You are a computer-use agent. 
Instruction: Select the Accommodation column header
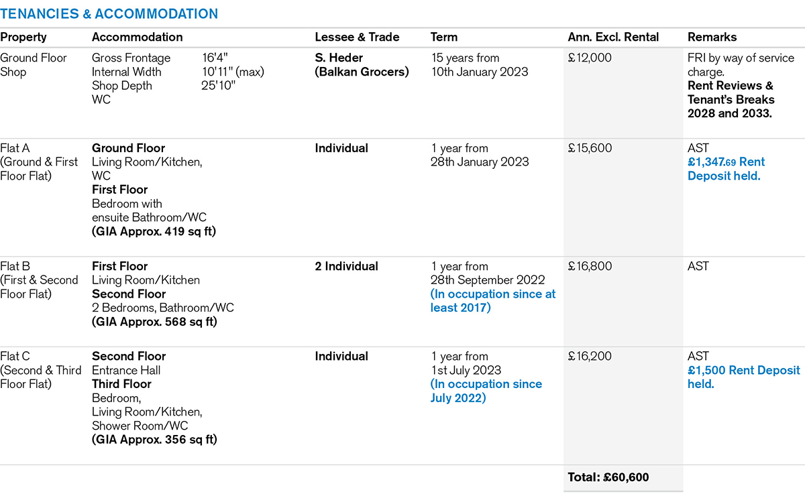click(x=137, y=38)
